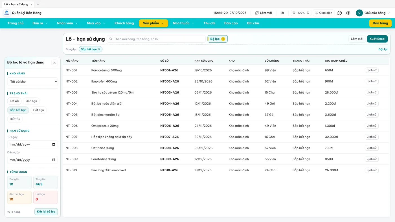Click the user avatar C icon

(359, 13)
